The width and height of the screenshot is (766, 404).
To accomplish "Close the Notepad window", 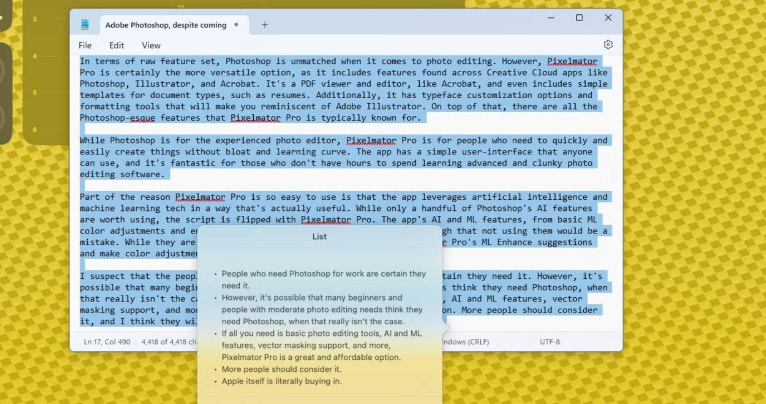I will click(x=608, y=18).
